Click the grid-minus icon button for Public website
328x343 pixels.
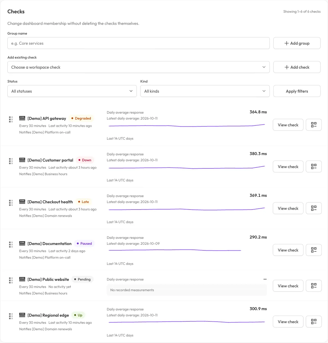coord(314,286)
